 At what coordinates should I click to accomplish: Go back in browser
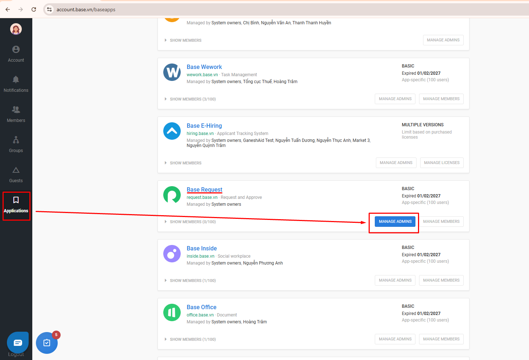click(8, 9)
